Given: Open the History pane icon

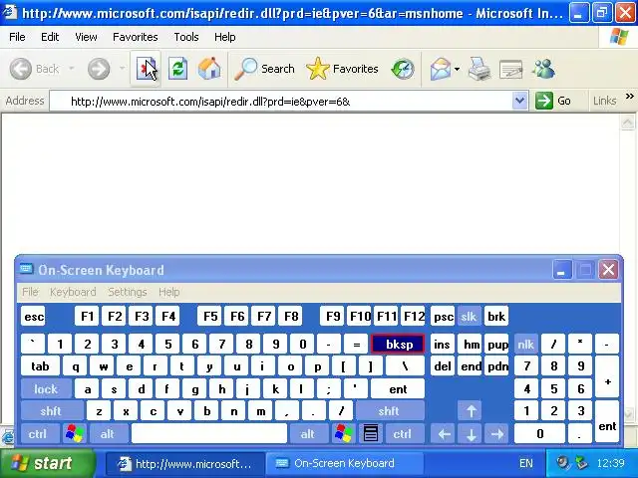Looking at the screenshot, I should pyautogui.click(x=403, y=69).
